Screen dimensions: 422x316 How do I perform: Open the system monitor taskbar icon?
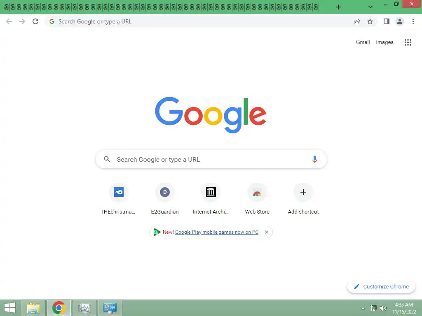click(84, 308)
